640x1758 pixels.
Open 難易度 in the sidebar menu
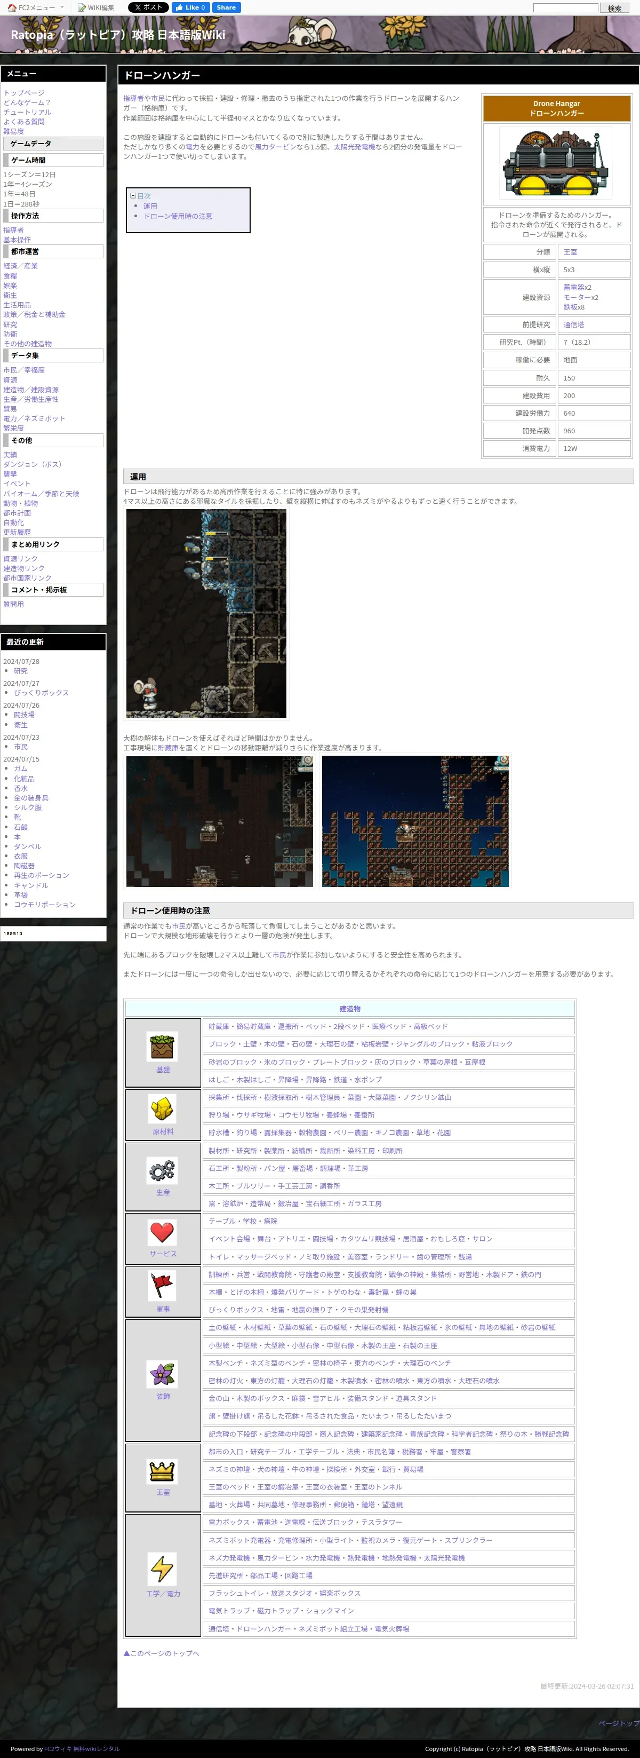click(14, 131)
